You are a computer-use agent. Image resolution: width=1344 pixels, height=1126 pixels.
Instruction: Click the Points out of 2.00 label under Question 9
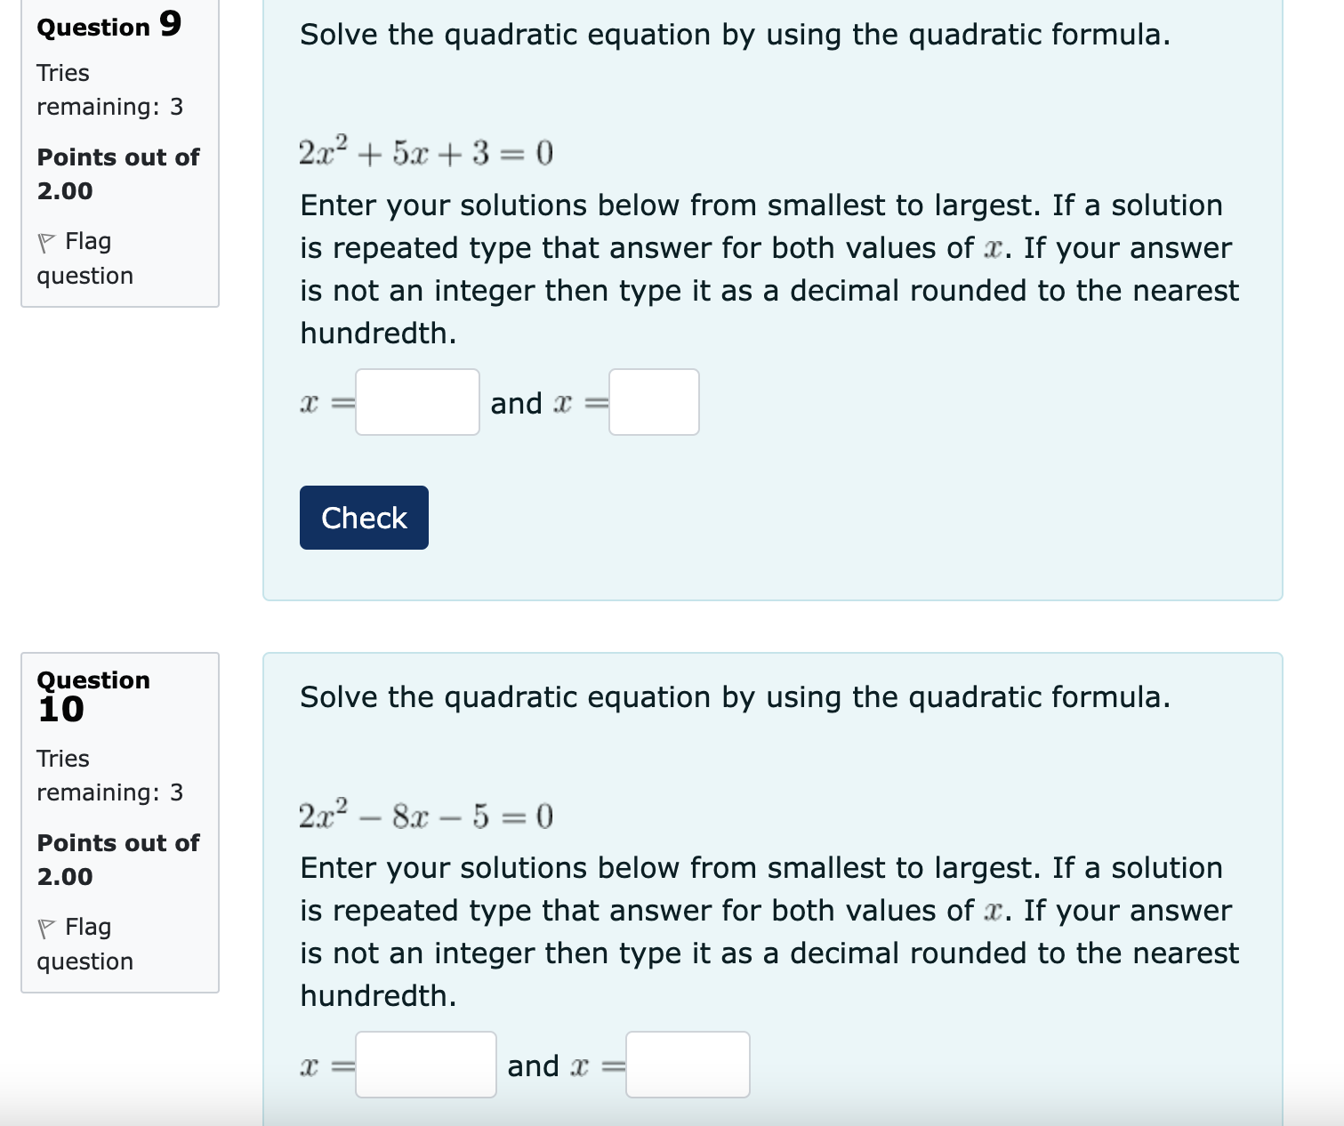(117, 173)
